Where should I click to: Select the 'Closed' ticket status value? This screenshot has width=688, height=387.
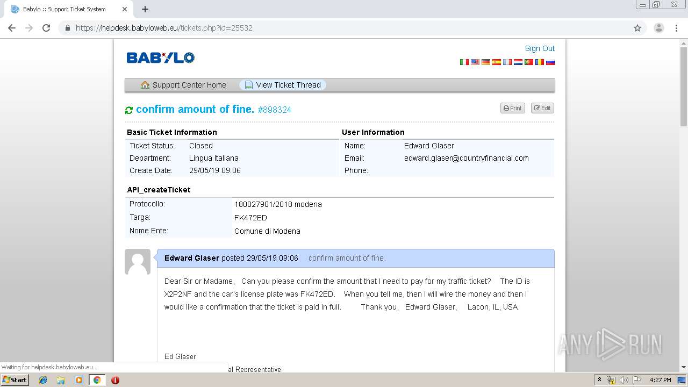pos(201,146)
